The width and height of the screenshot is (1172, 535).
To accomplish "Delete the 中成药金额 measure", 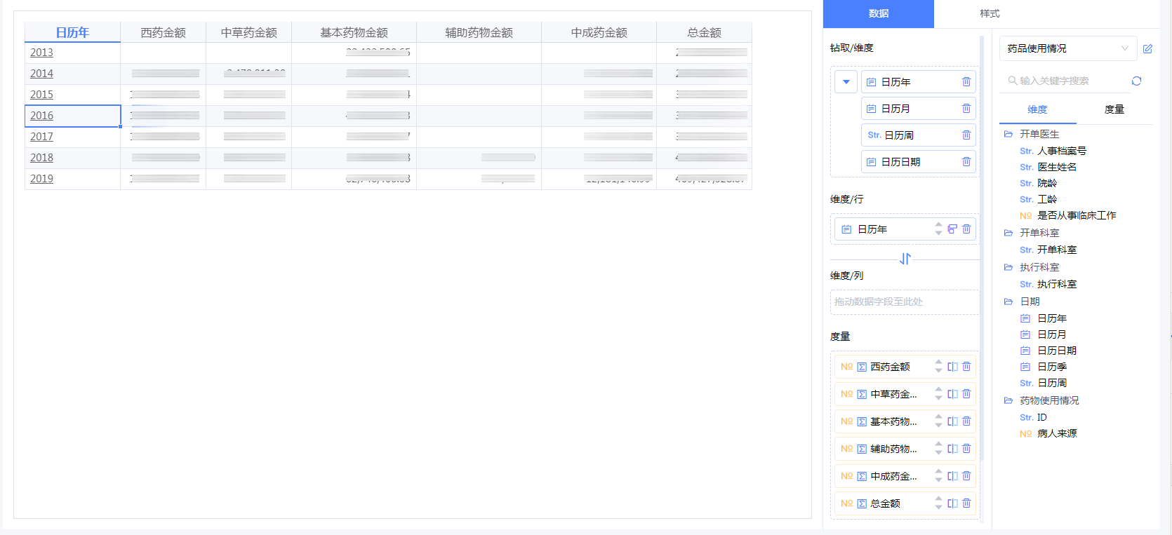I will 966,476.
